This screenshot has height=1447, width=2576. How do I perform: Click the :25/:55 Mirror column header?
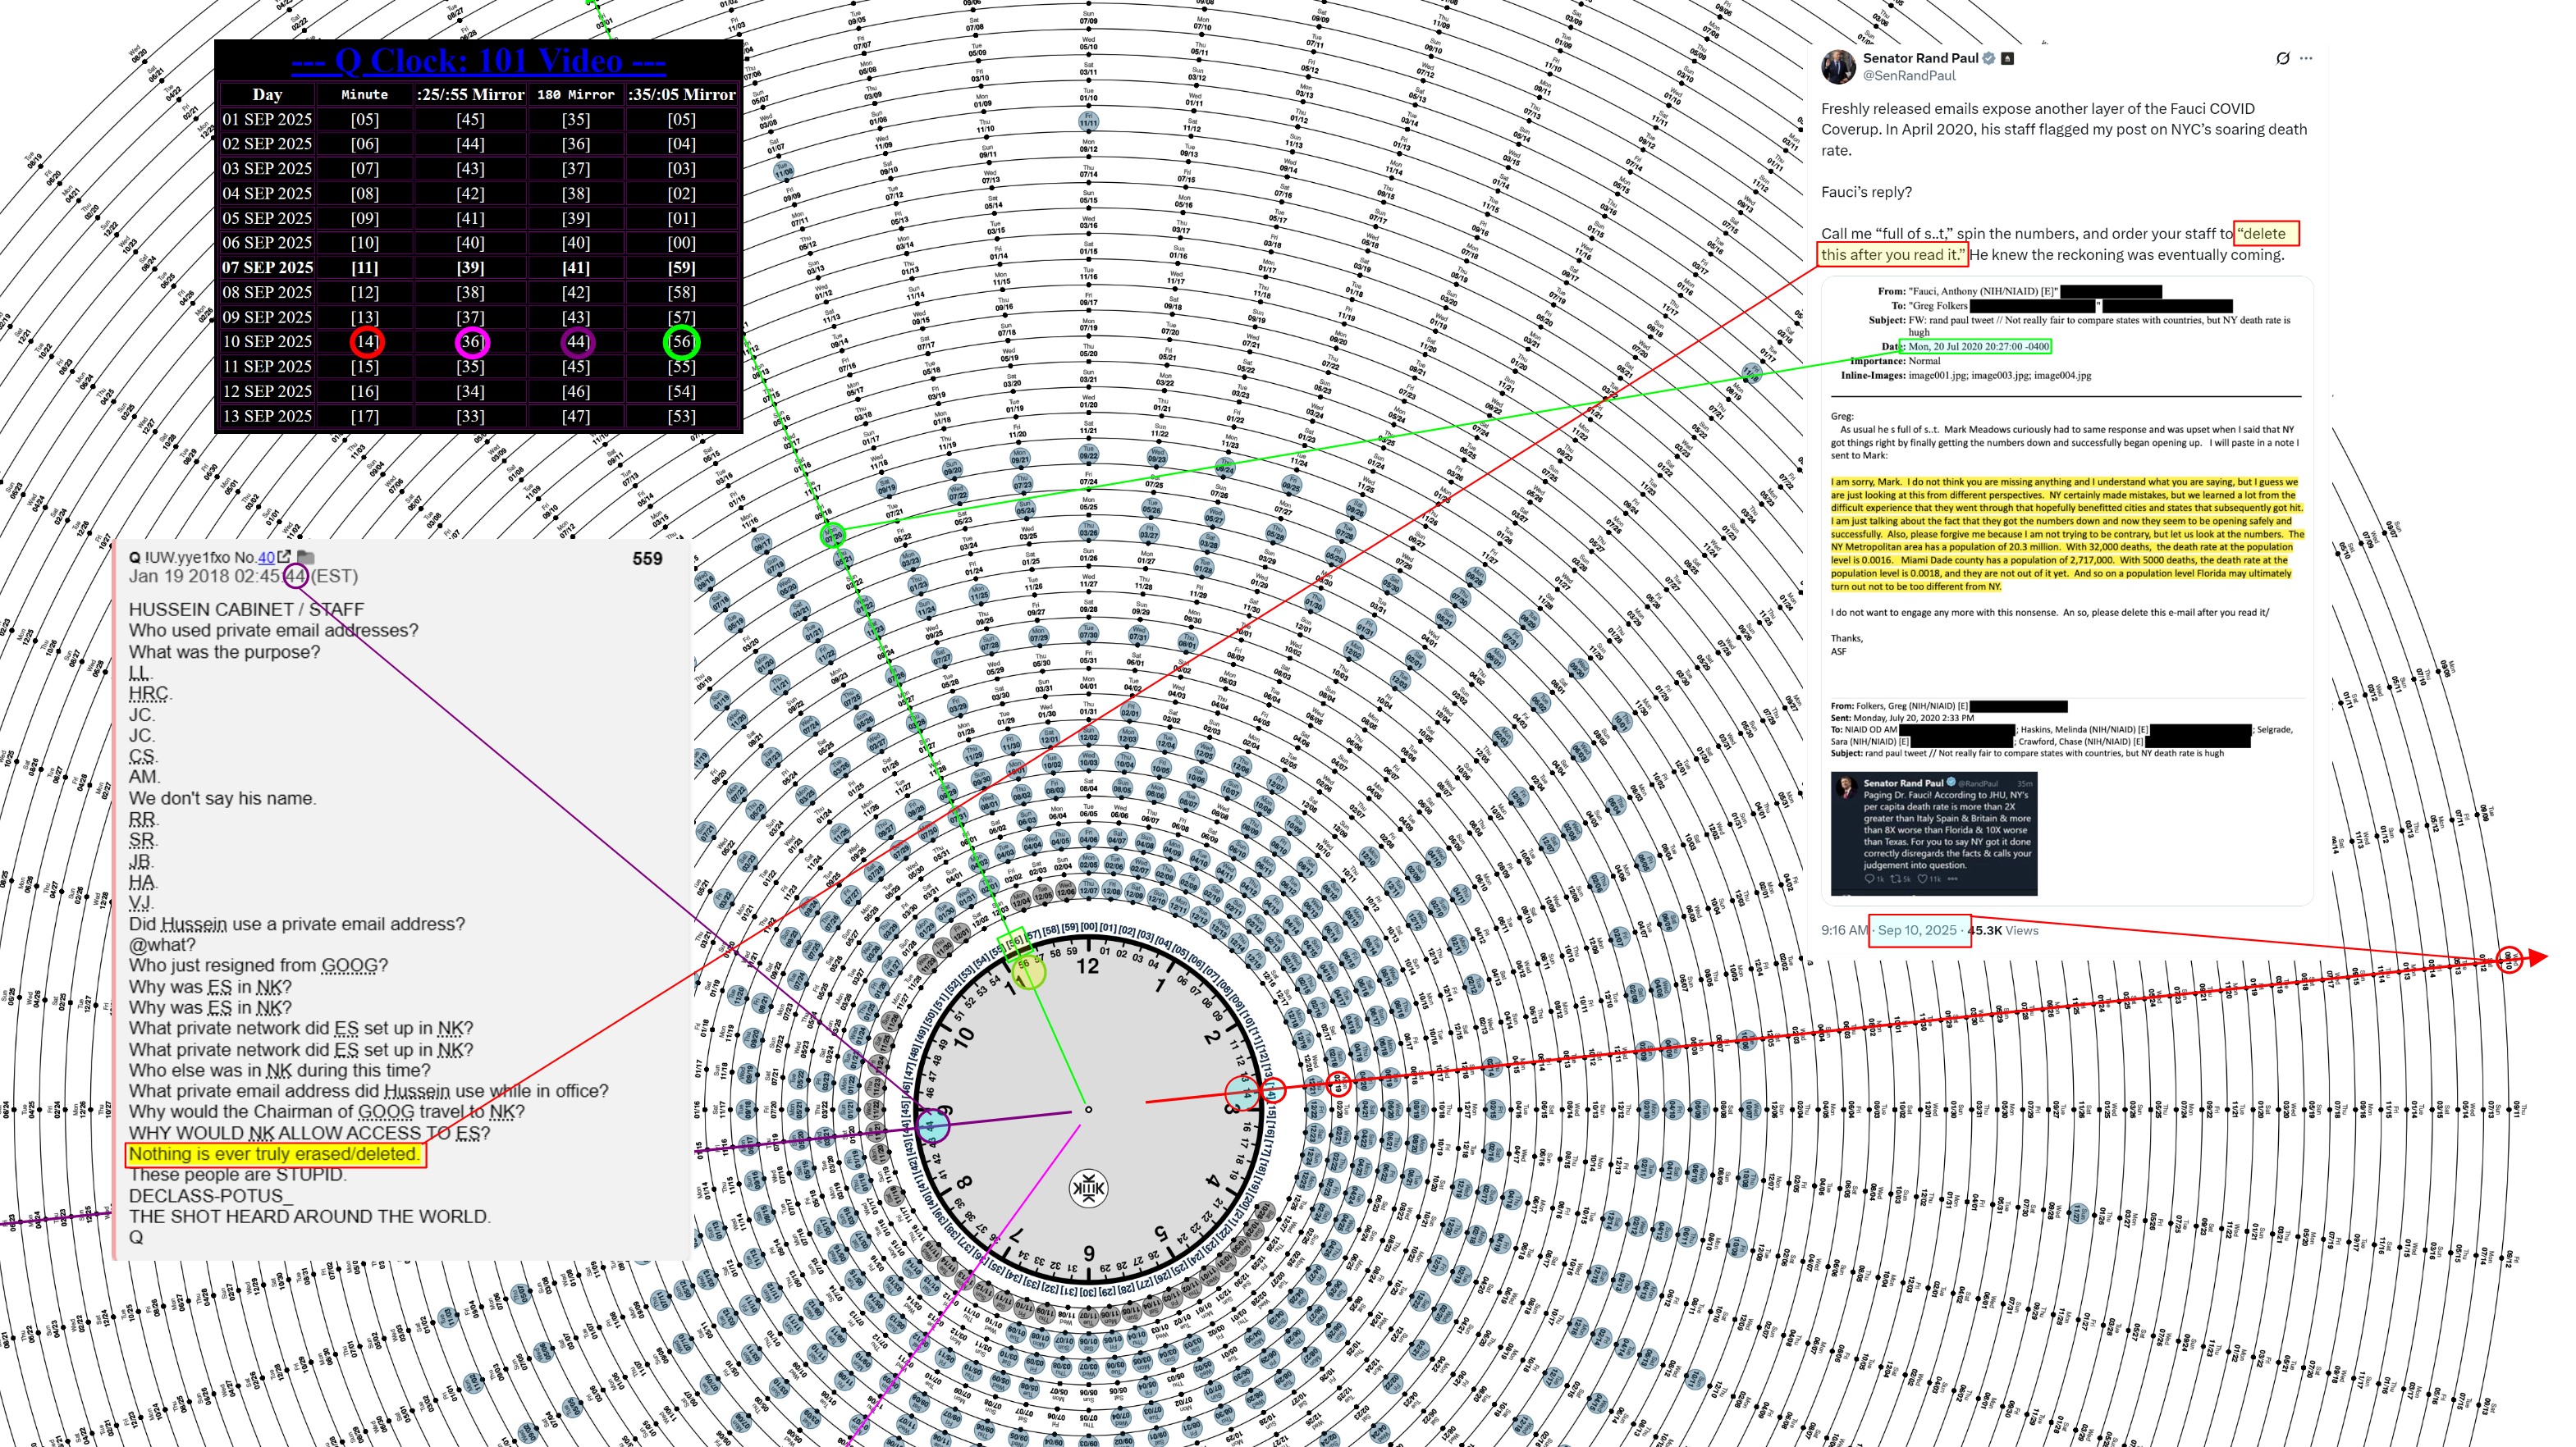click(470, 94)
